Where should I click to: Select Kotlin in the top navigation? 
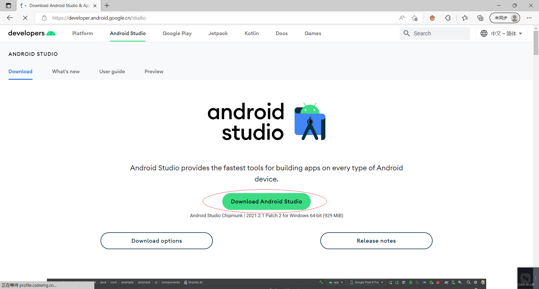pyautogui.click(x=252, y=33)
